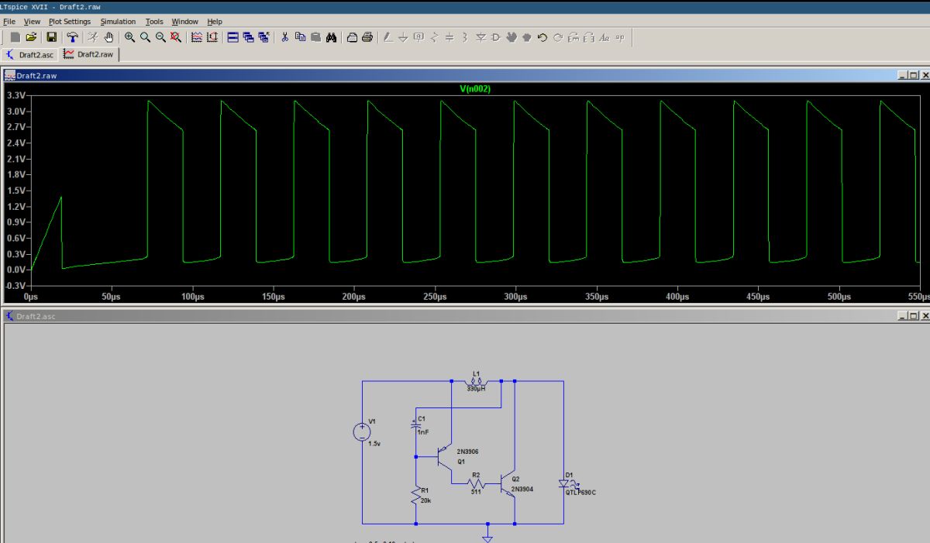This screenshot has width=930, height=543.
Task: Open the Window menu
Action: [185, 22]
